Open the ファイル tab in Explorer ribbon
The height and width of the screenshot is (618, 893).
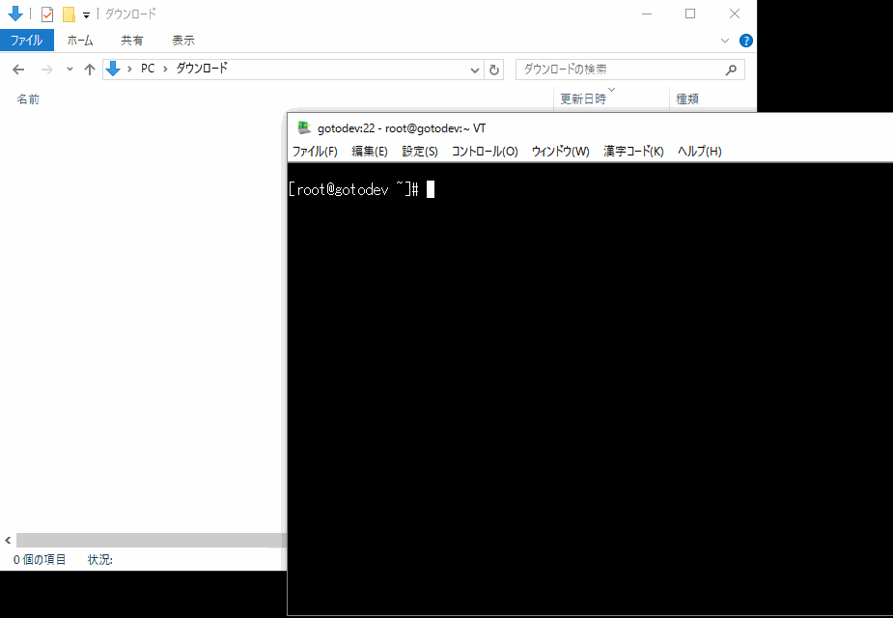pyautogui.click(x=27, y=41)
